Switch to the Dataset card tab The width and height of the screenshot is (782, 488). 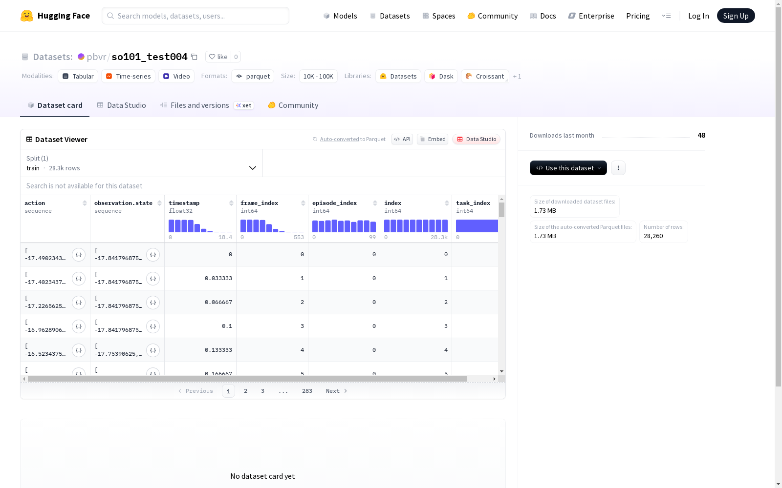tap(55, 105)
